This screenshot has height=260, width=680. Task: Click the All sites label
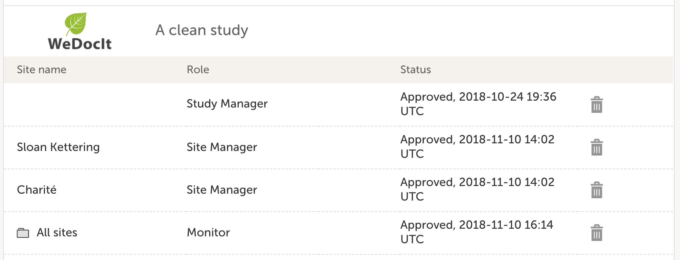click(57, 233)
